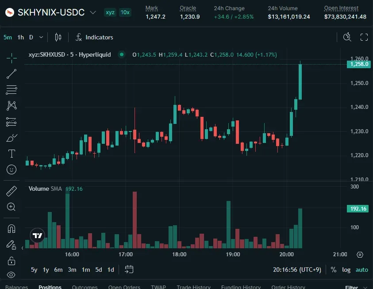Open the Funding History tab
The width and height of the screenshot is (373, 289).
[241, 287]
